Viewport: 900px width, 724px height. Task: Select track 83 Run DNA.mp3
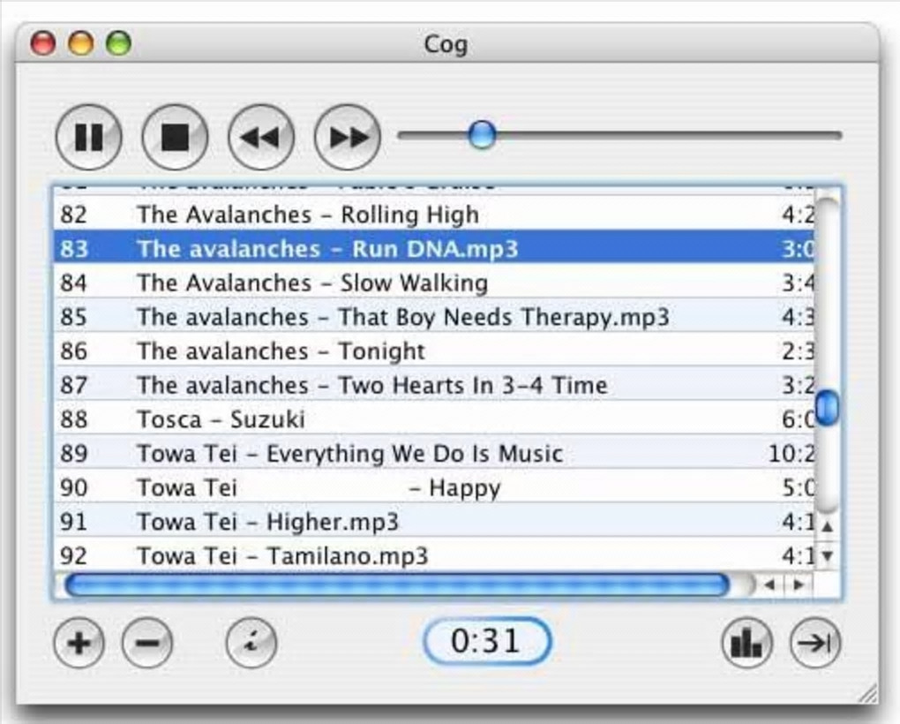point(434,248)
